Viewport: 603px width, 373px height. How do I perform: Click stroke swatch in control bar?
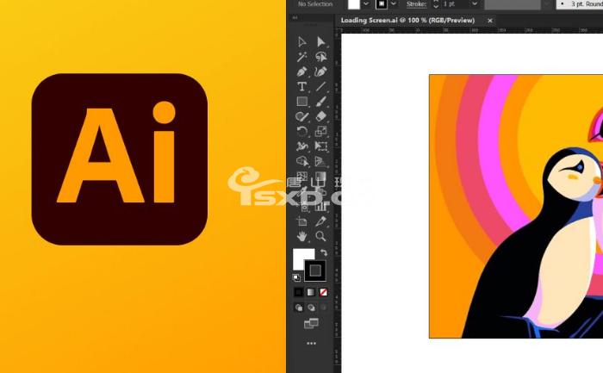pos(382,3)
